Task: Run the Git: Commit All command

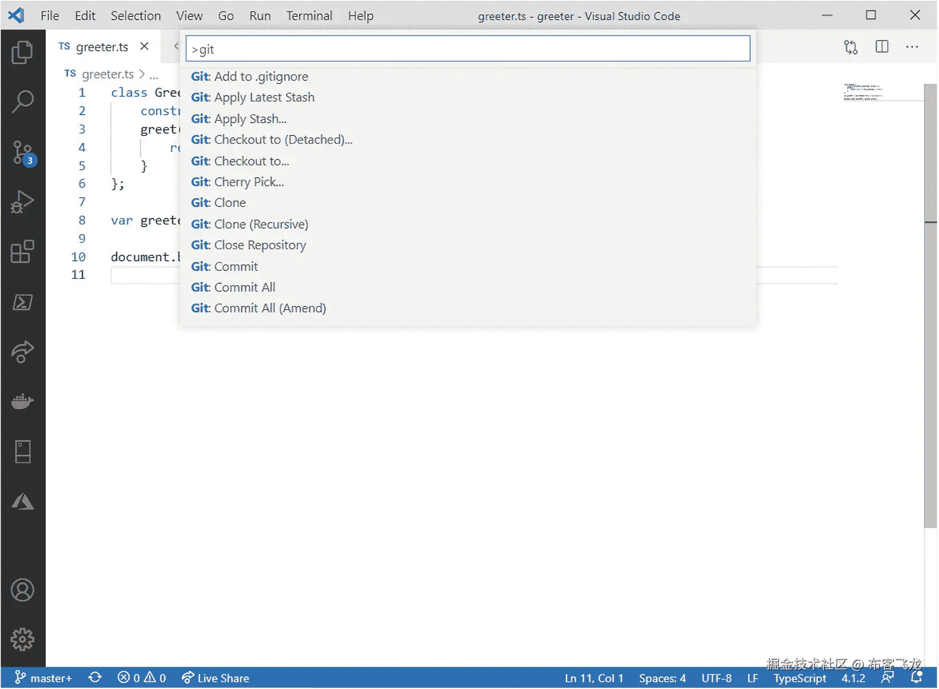Action: coord(468,287)
